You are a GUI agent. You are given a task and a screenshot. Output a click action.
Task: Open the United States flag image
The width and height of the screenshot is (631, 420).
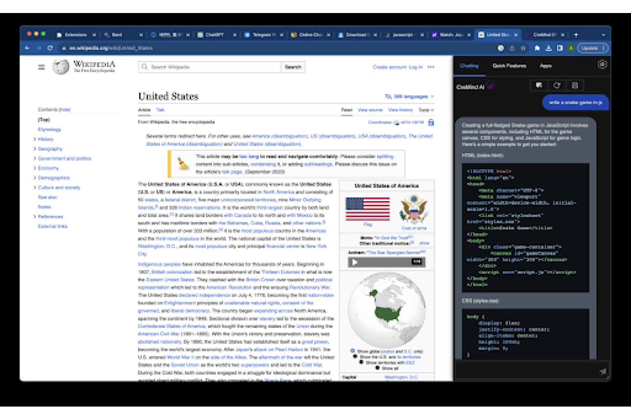(368, 209)
